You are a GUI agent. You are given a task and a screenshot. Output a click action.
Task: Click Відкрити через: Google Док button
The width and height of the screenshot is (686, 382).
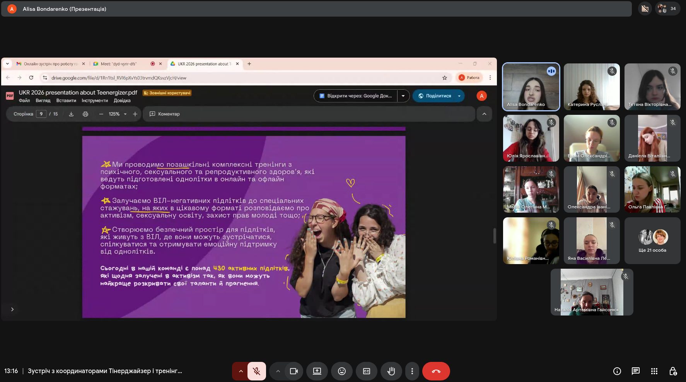pos(356,96)
